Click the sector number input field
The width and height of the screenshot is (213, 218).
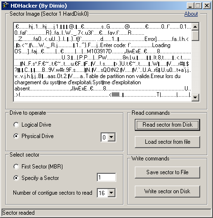[106, 178]
